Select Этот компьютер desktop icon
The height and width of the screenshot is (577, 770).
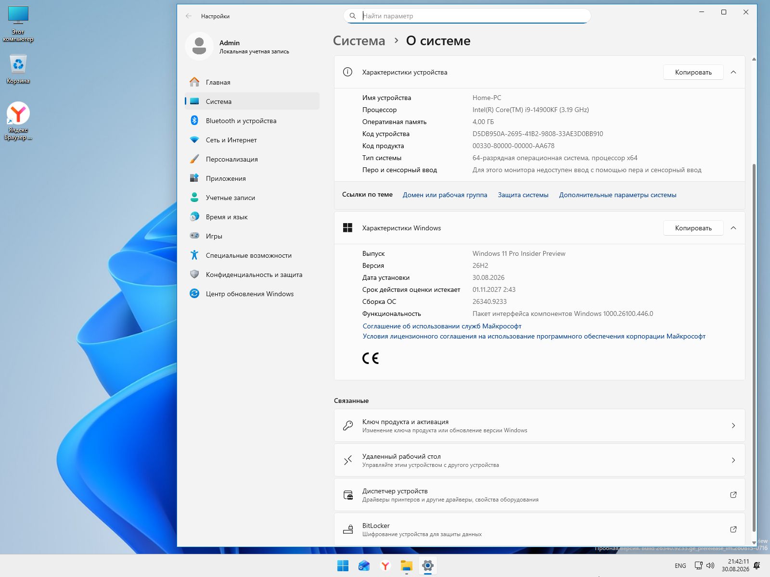coord(18,24)
